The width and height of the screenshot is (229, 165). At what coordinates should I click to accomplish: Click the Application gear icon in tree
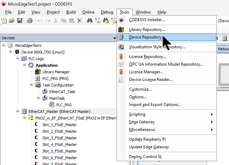[x=31, y=65]
